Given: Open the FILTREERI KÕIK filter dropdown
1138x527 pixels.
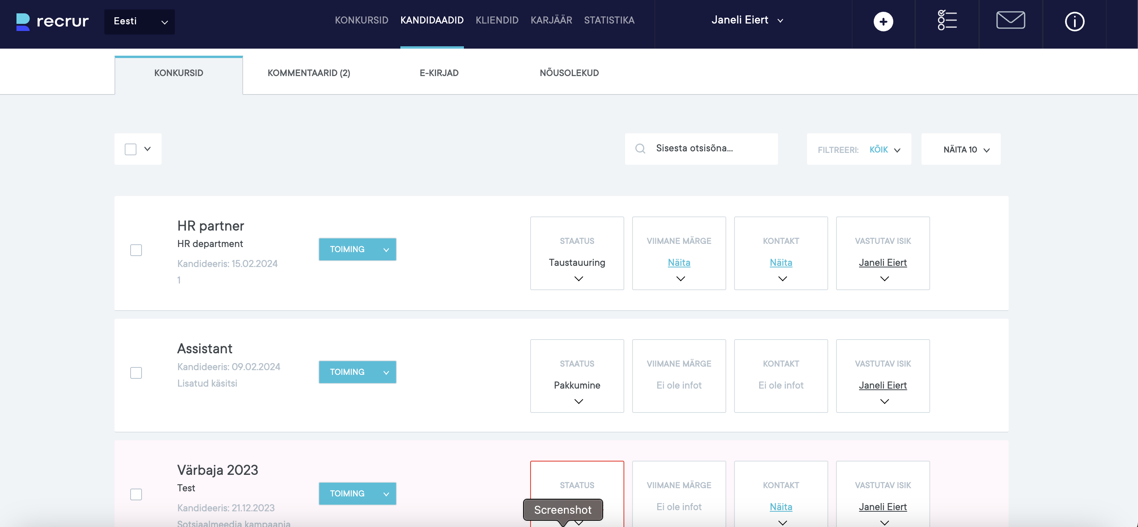Looking at the screenshot, I should point(858,150).
